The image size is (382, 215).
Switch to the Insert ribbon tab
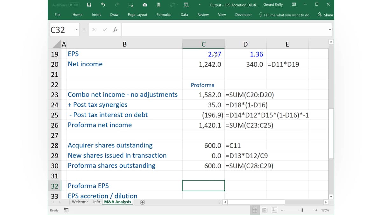tap(96, 15)
